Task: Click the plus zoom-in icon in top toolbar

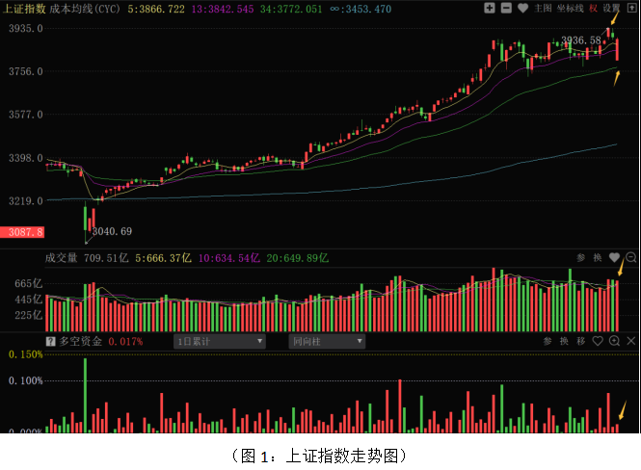Action: click(490, 8)
